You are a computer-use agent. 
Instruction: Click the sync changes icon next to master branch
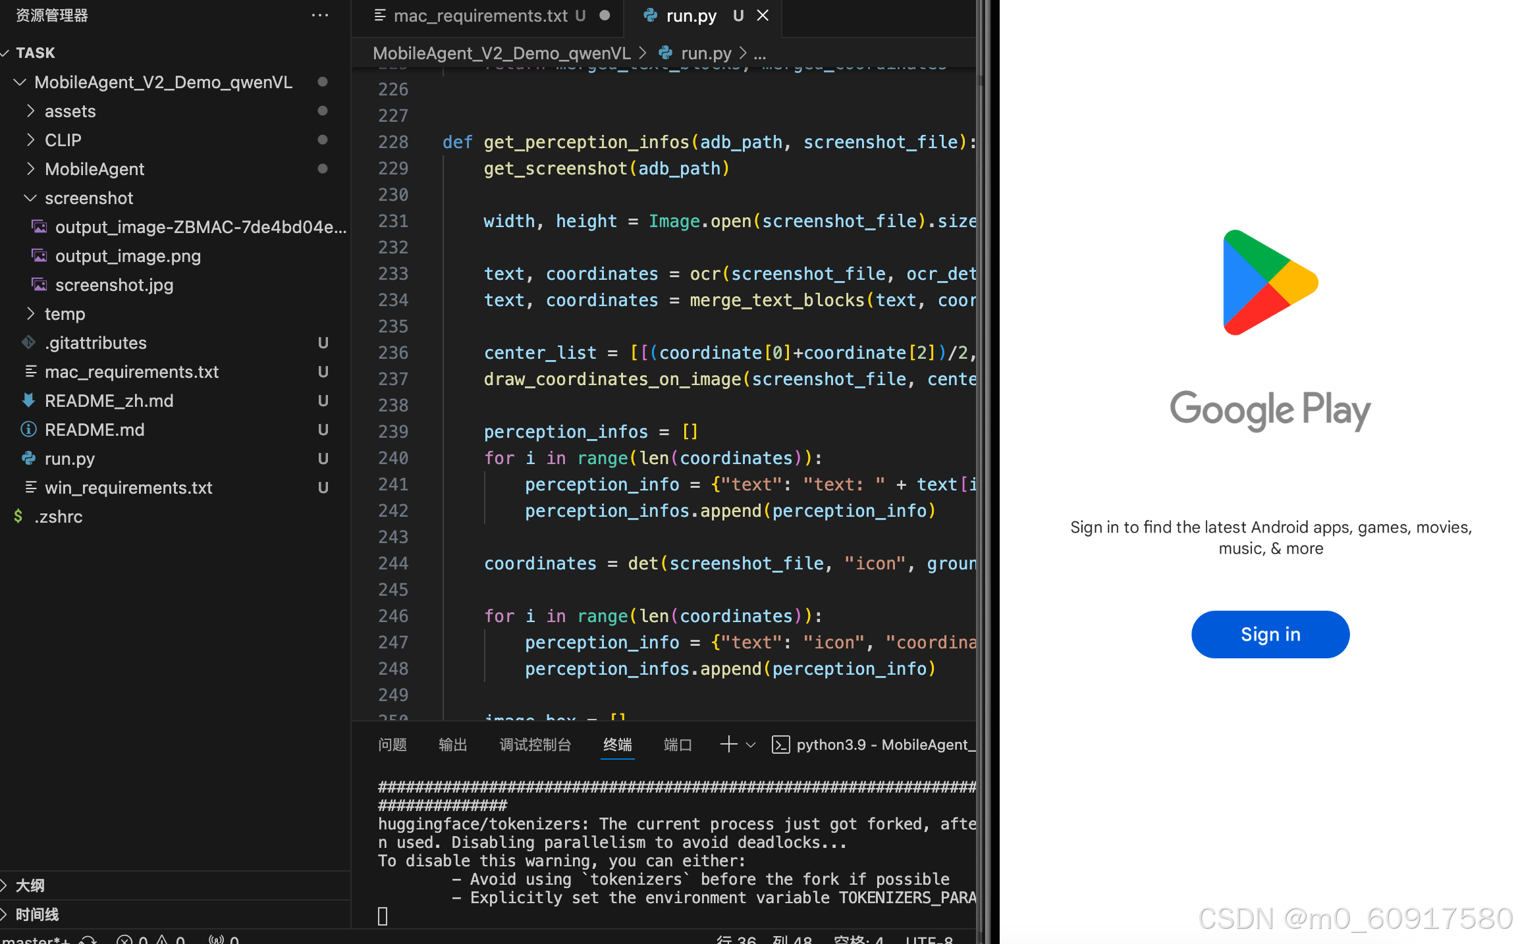pyautogui.click(x=87, y=941)
